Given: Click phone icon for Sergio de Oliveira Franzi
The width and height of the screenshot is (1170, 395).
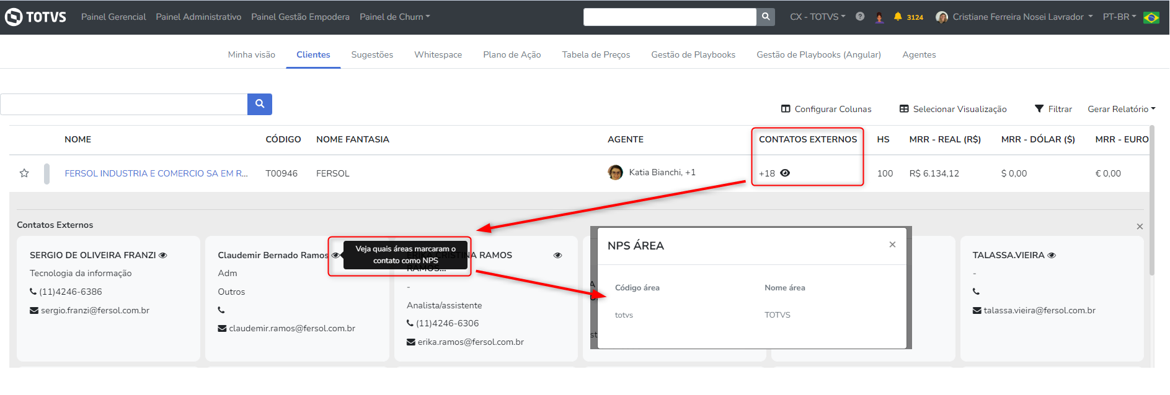Looking at the screenshot, I should pyautogui.click(x=33, y=292).
